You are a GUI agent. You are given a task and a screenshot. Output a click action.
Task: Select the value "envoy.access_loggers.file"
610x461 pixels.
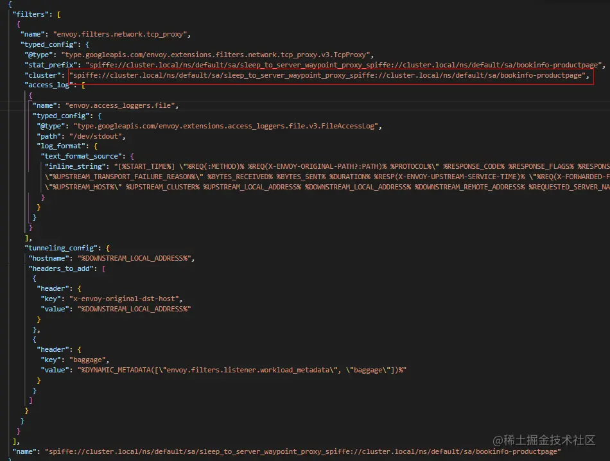[x=120, y=105]
